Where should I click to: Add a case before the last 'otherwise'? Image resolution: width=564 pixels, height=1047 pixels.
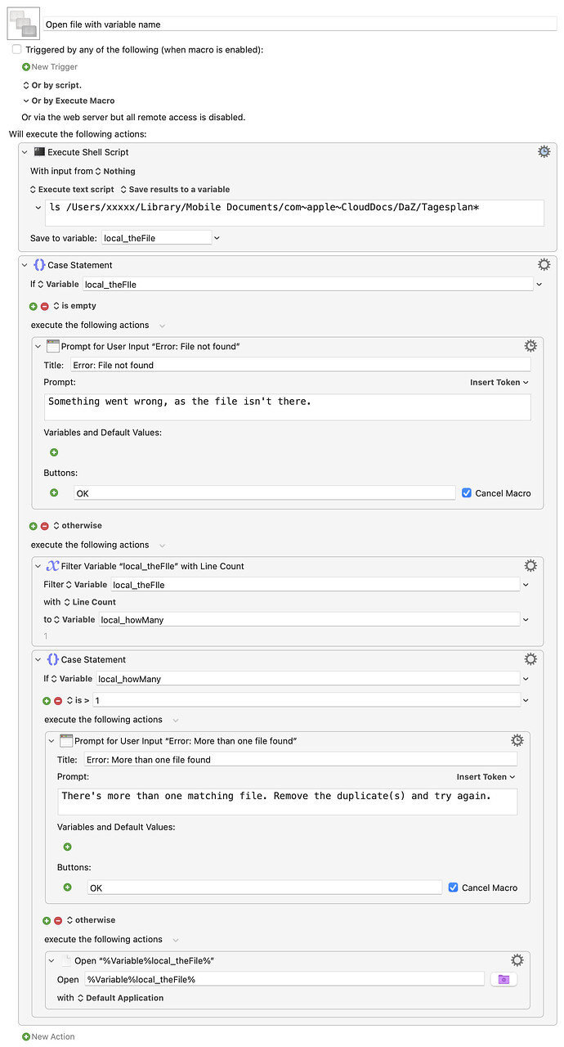coord(47,920)
